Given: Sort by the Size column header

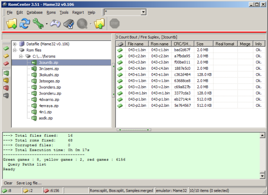Looking at the screenshot, I should coord(204,44).
